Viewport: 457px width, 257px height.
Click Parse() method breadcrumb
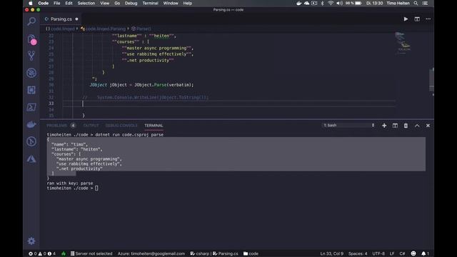pos(141,29)
